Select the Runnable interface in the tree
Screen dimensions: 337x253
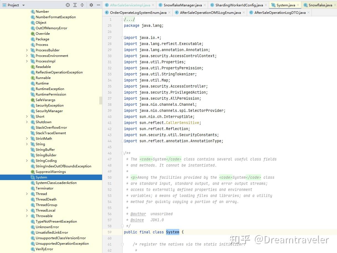click(43, 78)
